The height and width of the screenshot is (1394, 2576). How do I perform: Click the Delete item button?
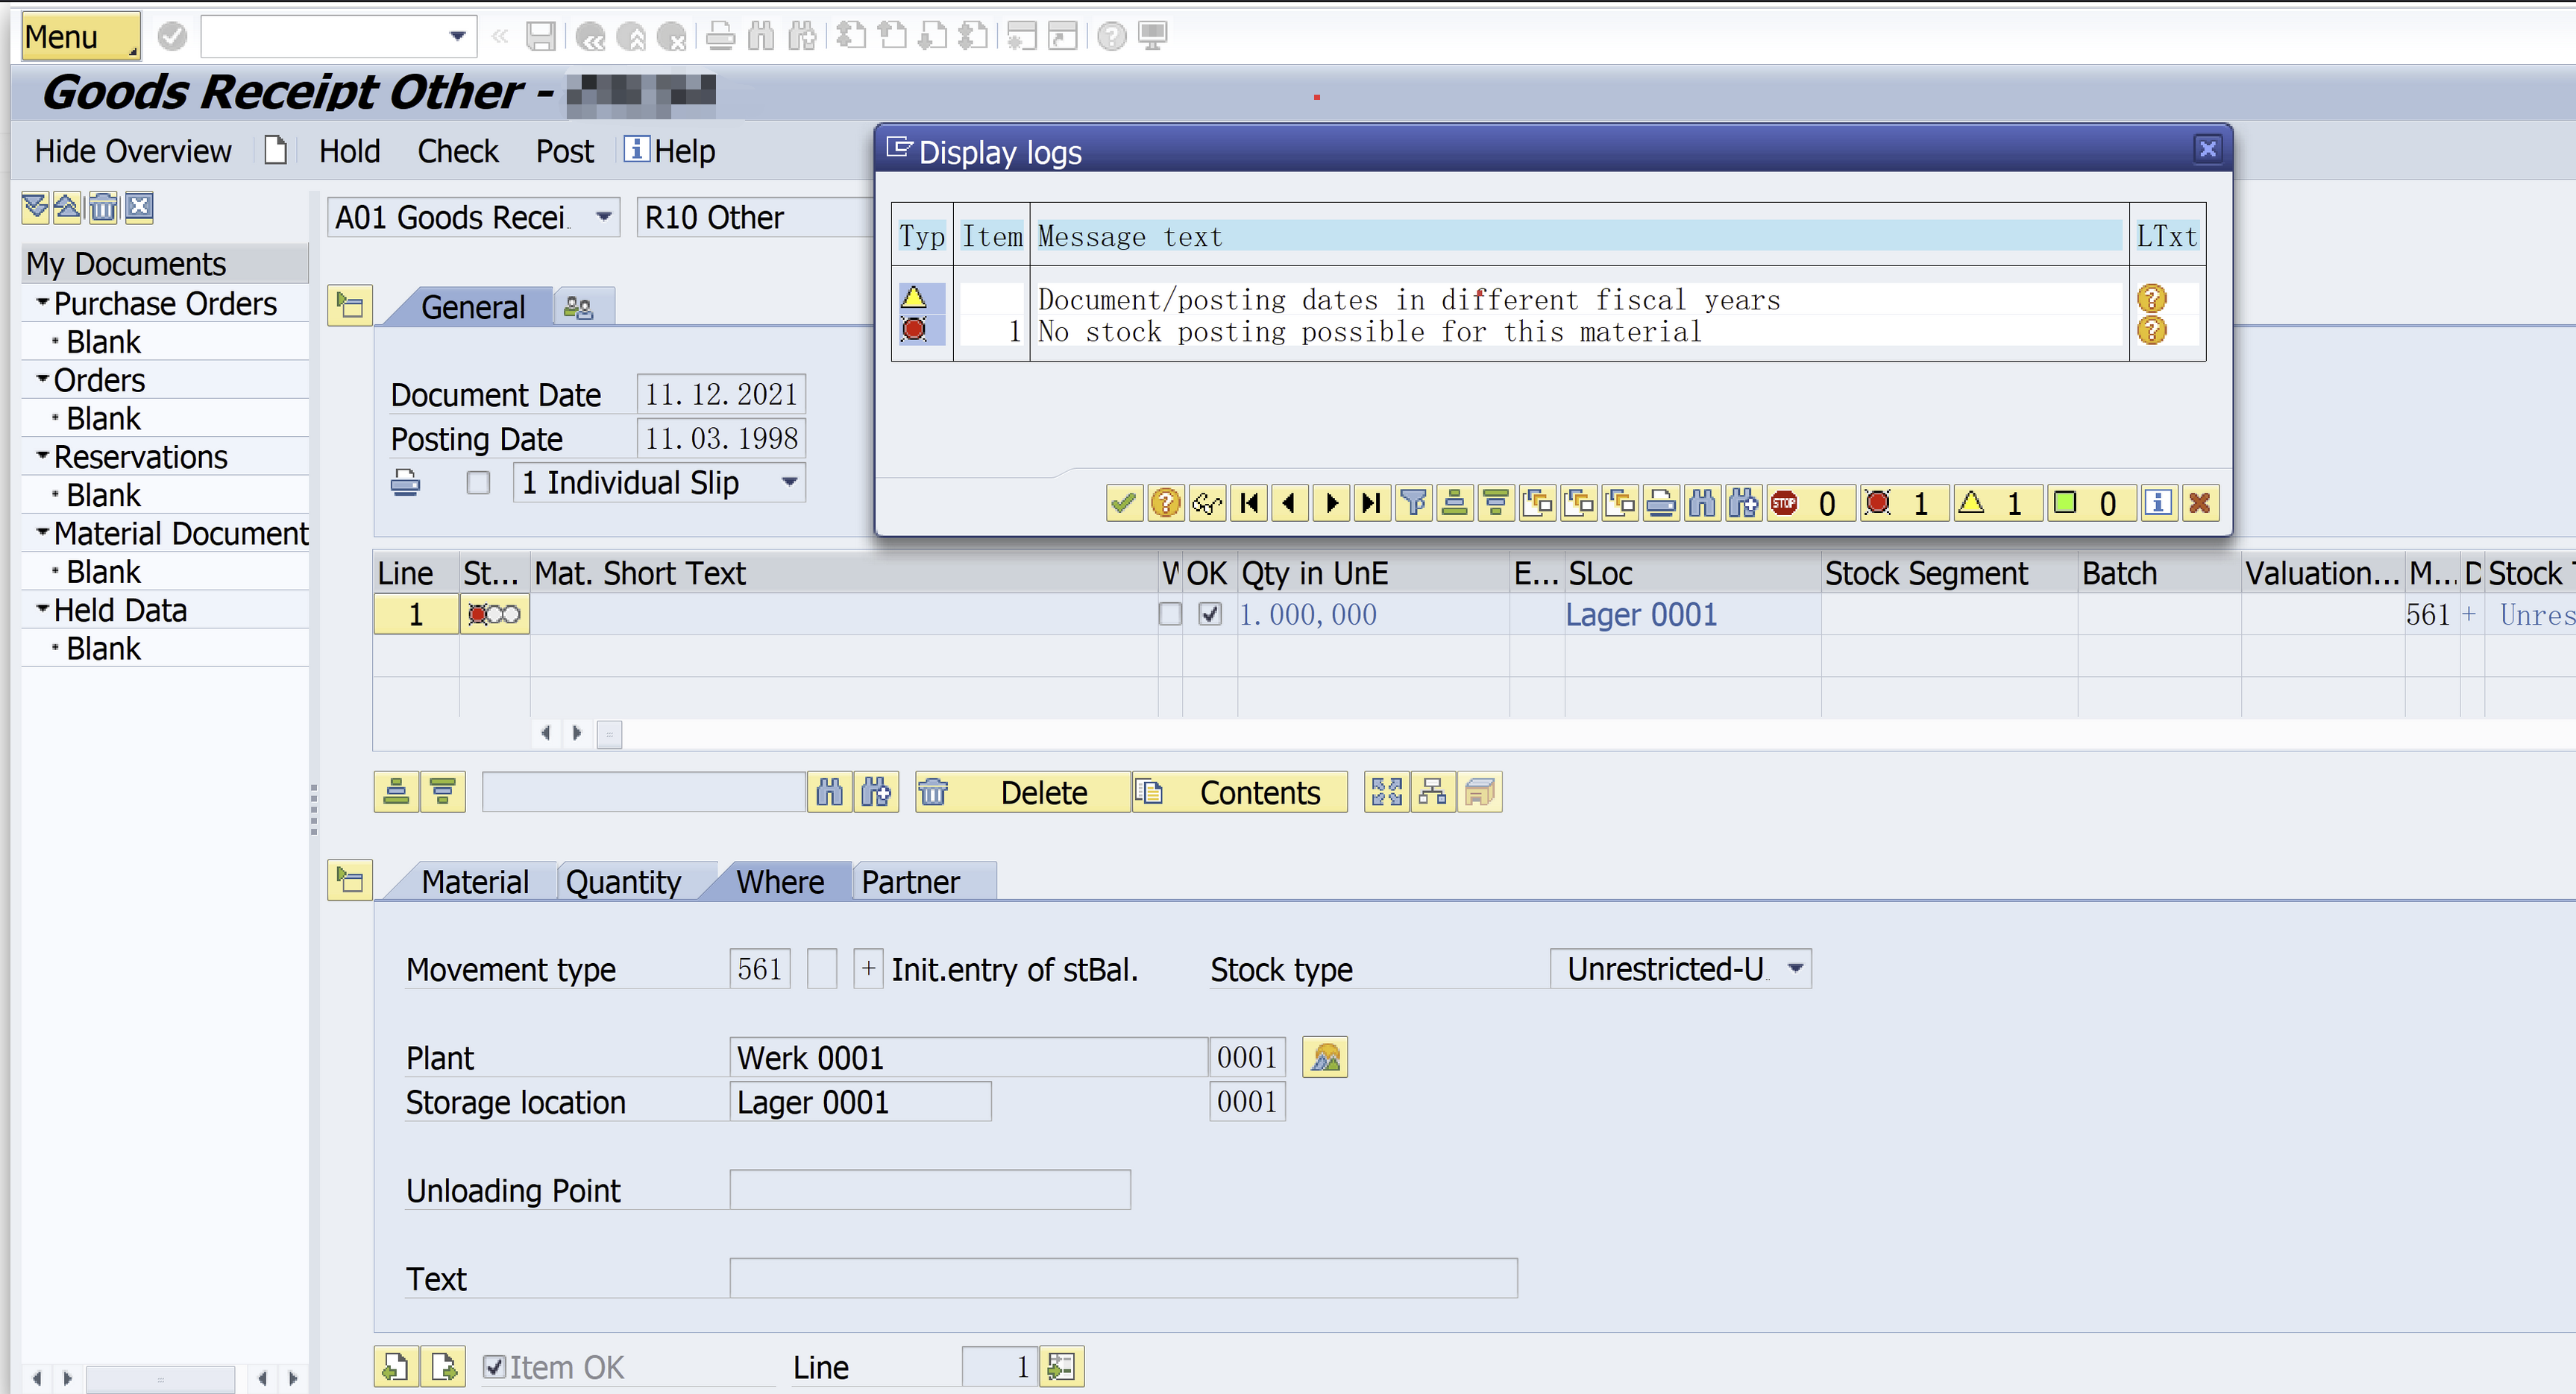[1023, 792]
